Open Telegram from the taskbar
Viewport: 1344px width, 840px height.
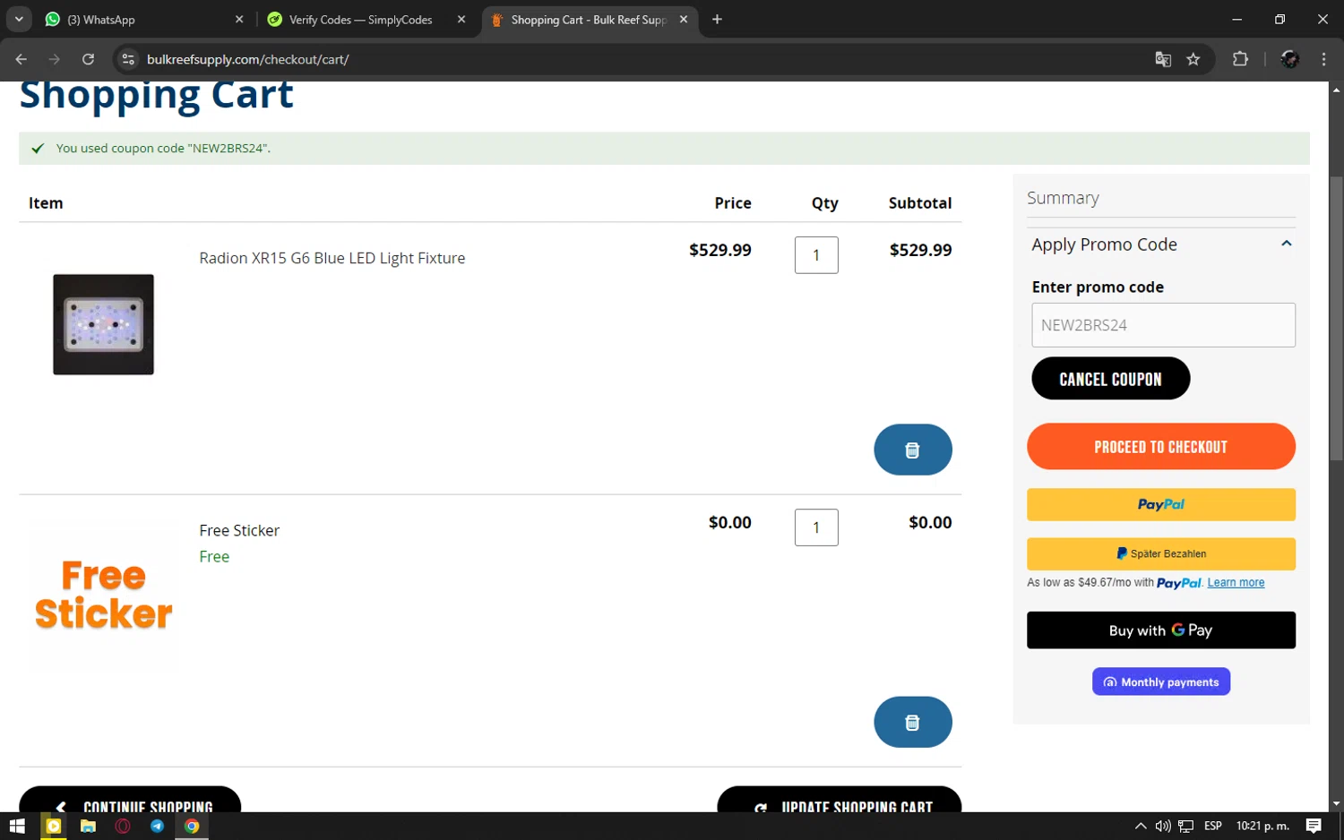157,826
